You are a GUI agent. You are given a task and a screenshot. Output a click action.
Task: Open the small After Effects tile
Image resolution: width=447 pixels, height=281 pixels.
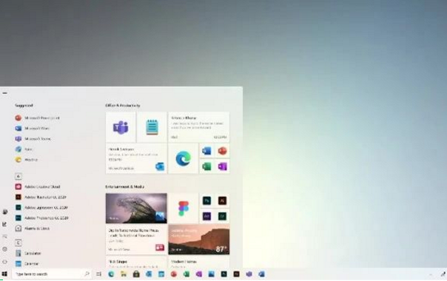click(x=206, y=216)
